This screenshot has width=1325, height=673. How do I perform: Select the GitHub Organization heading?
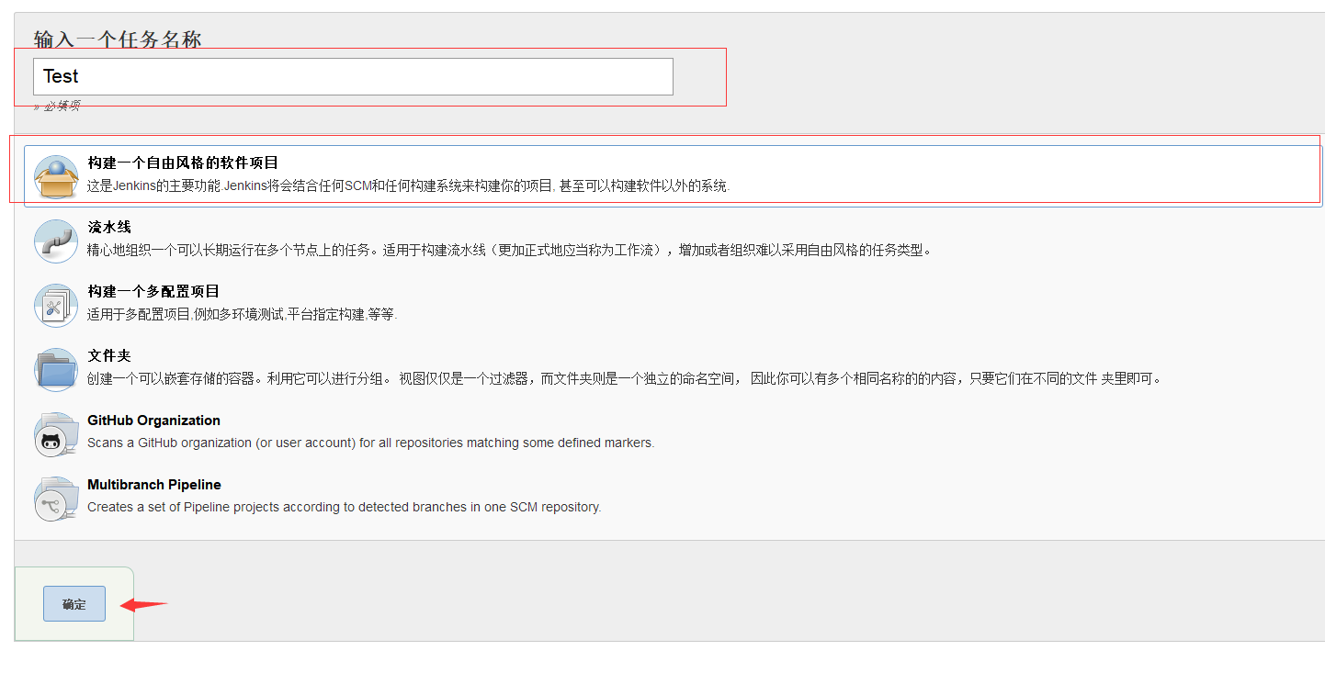pos(153,421)
